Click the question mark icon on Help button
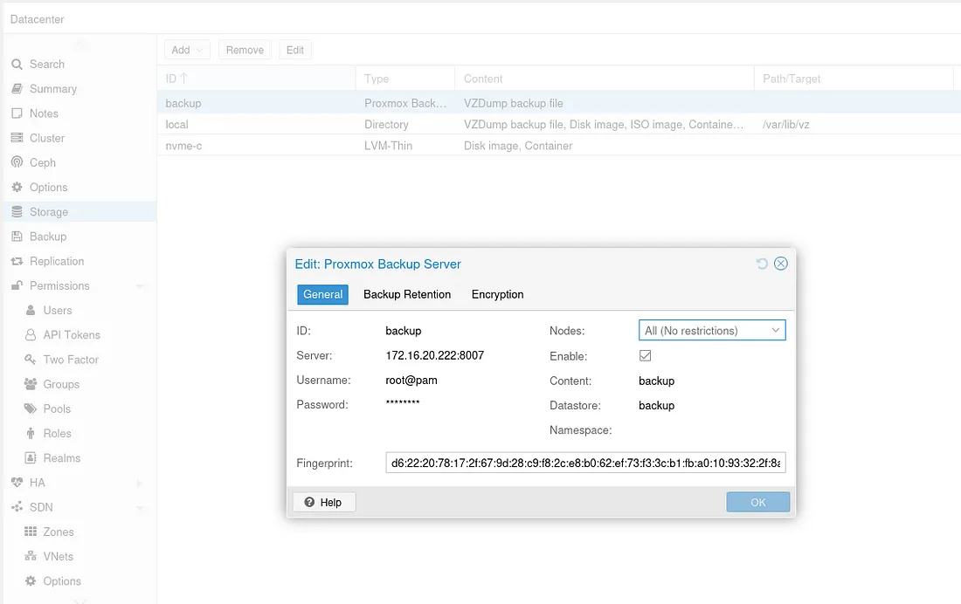The width and height of the screenshot is (961, 604). pyautogui.click(x=309, y=502)
